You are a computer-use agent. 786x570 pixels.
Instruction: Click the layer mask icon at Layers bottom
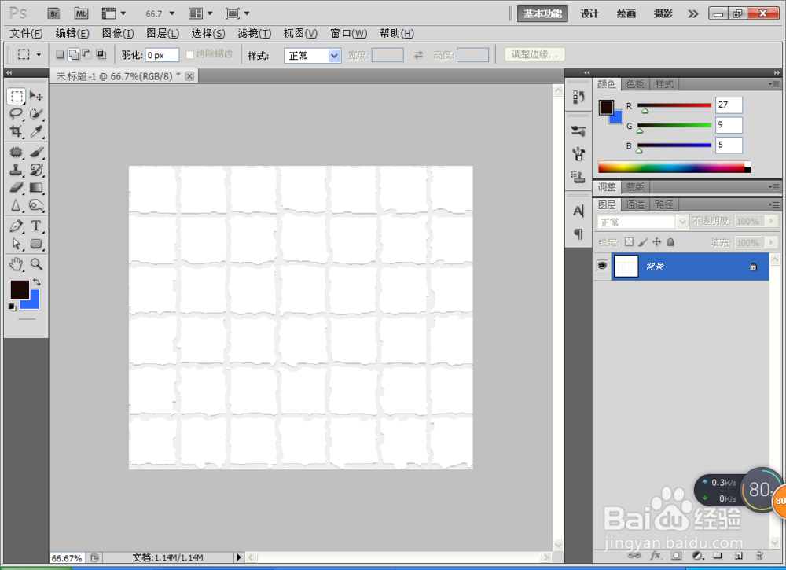677,556
